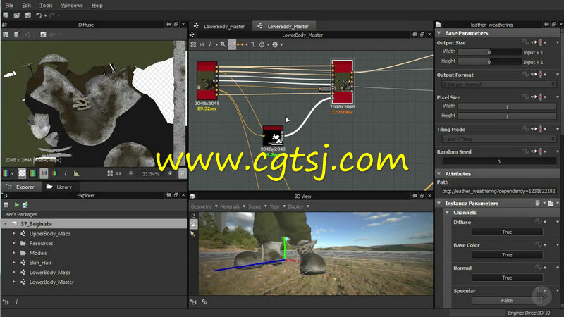Collapse the 37_Begin.sbs package
This screenshot has height=317, width=564.
6,223
